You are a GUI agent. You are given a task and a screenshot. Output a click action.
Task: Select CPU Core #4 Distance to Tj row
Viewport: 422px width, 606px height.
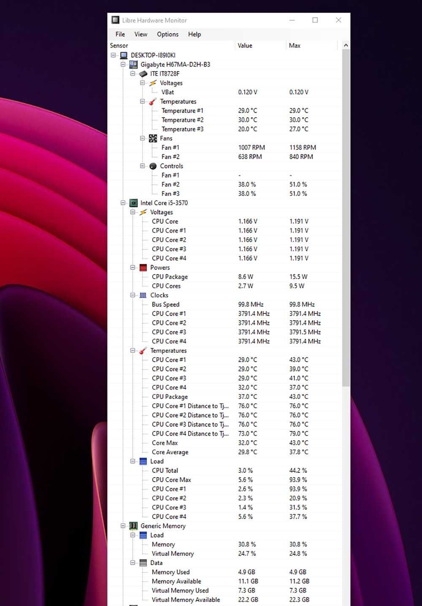225,433
